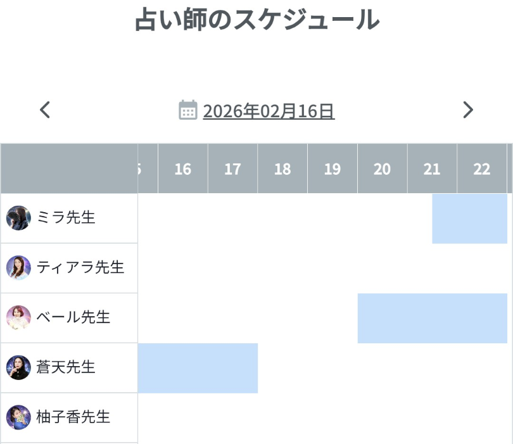Click 柚子香先生's profile avatar

coord(18,417)
